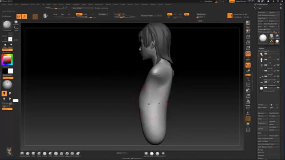Click the orange Edit mode button

coord(19,16)
